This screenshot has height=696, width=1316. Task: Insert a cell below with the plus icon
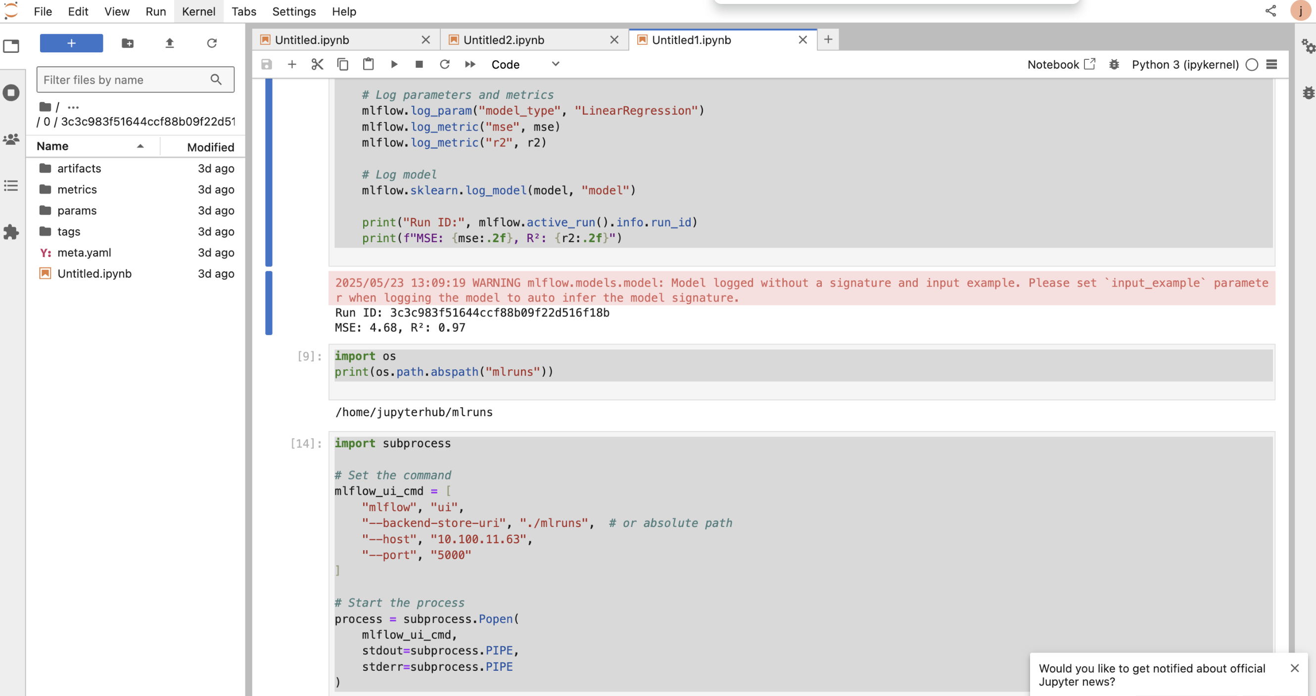click(x=292, y=64)
